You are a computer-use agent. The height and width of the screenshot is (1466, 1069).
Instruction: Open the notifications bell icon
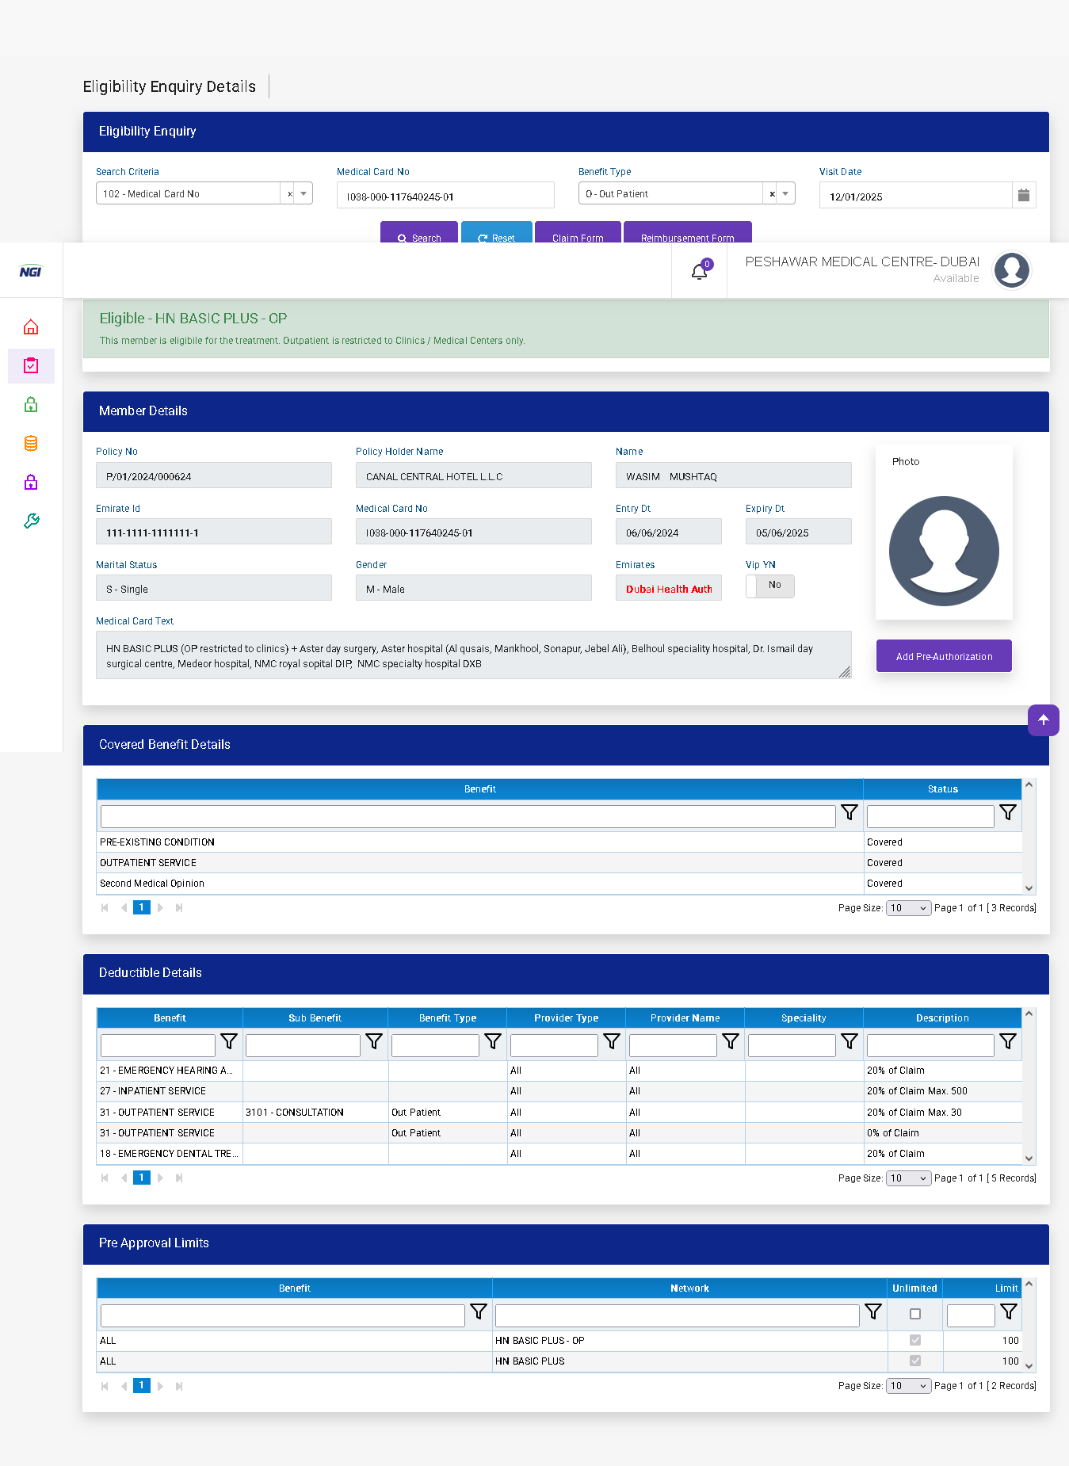point(699,272)
